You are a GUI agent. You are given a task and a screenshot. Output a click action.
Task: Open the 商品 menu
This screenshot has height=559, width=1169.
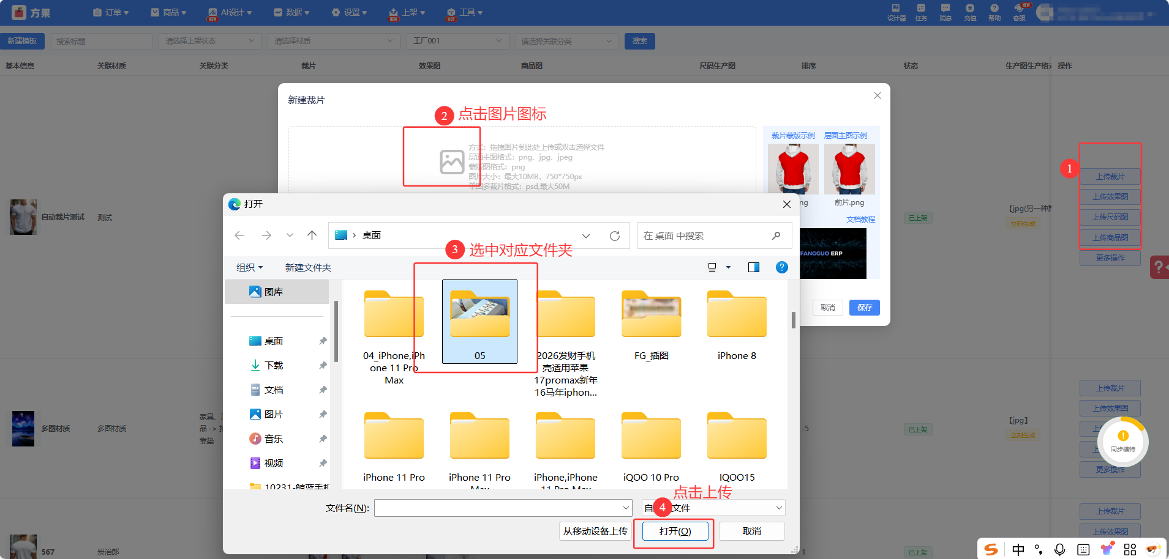point(168,12)
